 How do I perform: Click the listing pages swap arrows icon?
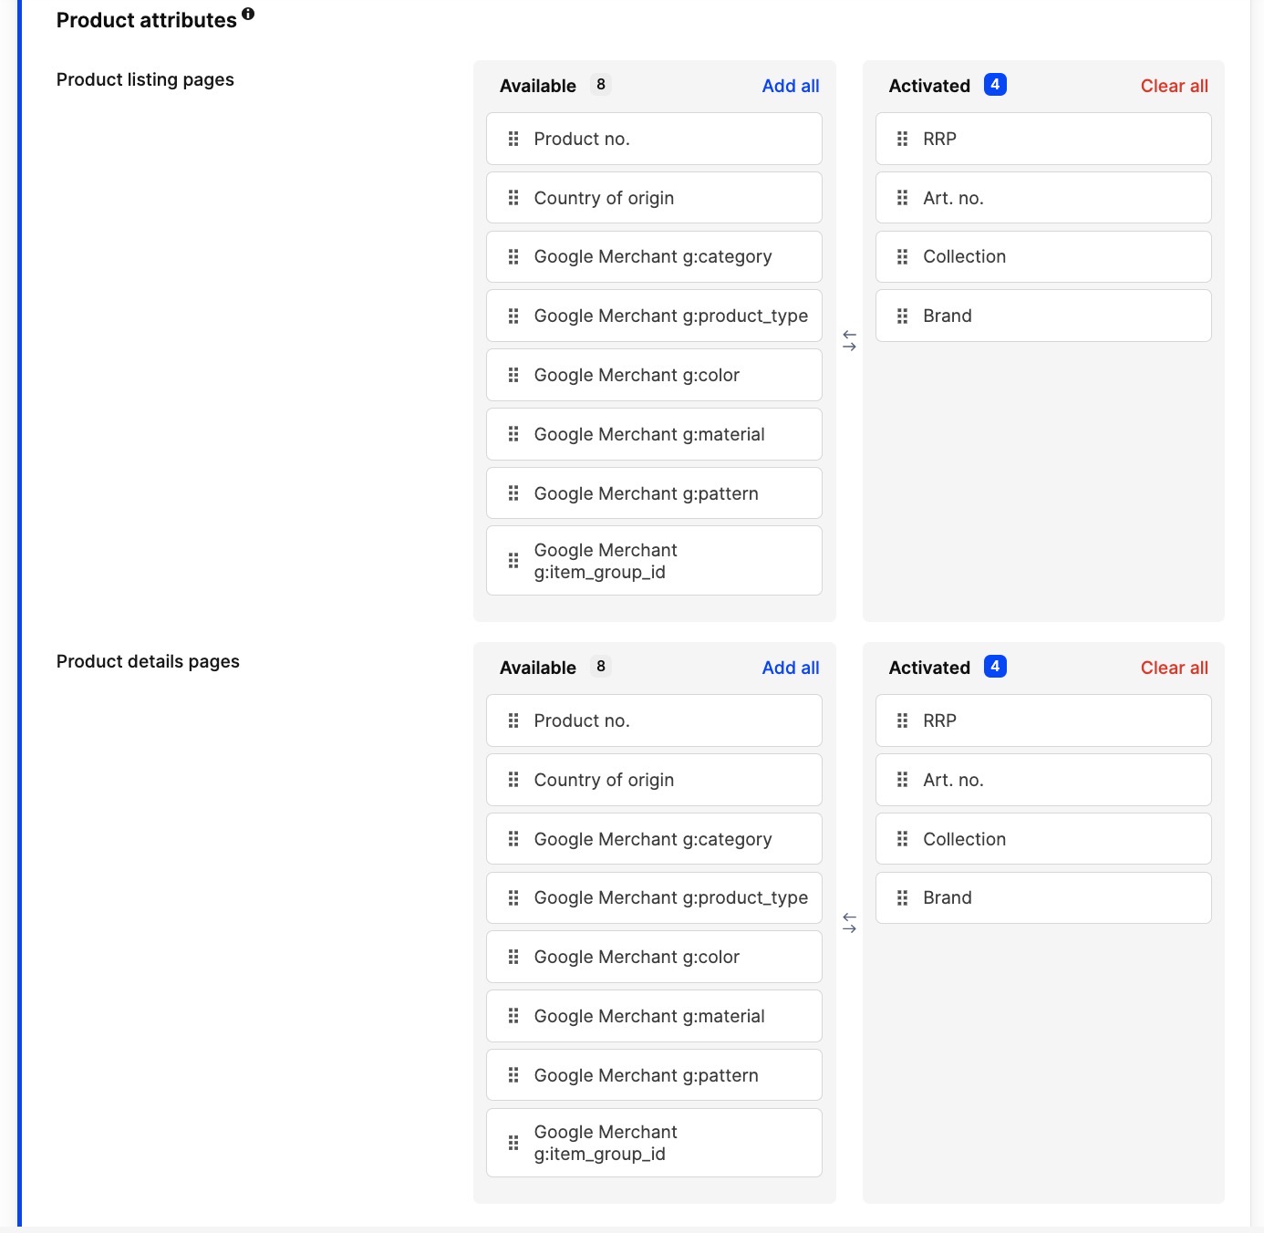pyautogui.click(x=849, y=341)
